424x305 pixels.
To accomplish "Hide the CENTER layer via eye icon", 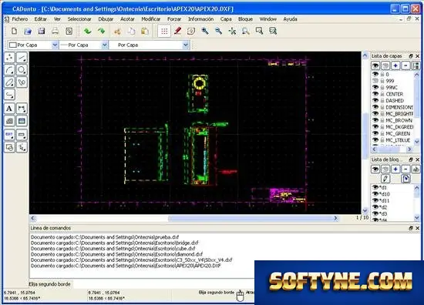I will click(375, 94).
